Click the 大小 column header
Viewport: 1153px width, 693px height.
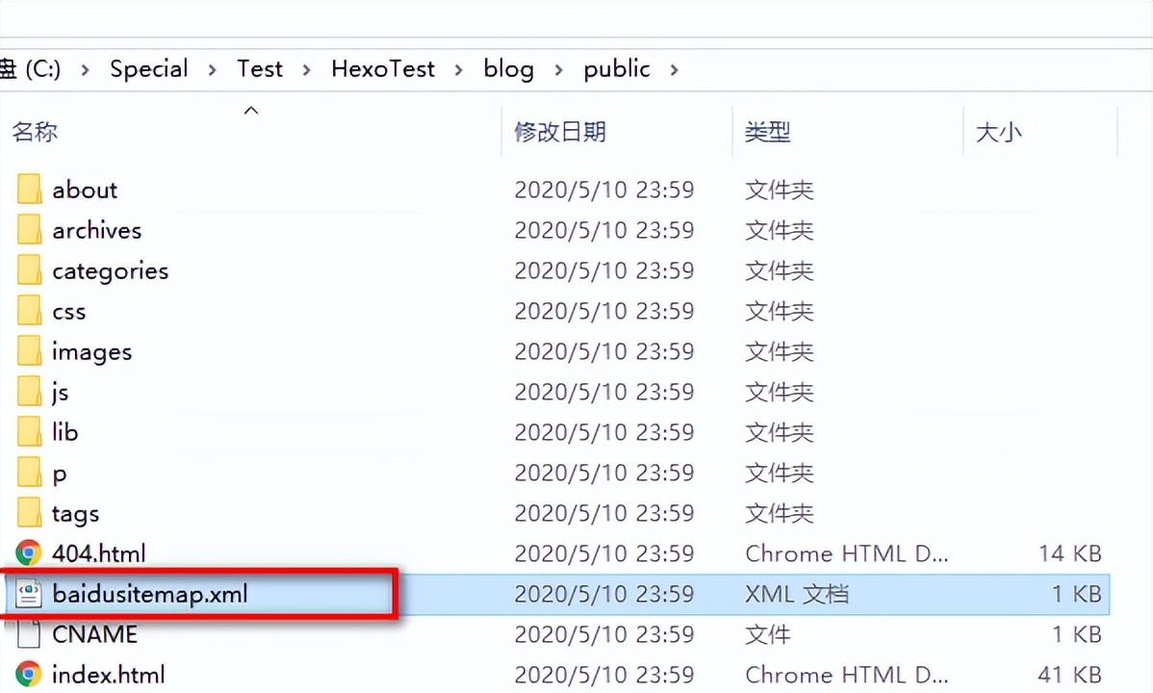coord(999,132)
